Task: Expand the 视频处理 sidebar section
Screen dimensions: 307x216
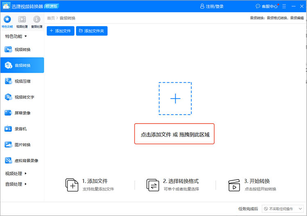Action: pyautogui.click(x=16, y=173)
